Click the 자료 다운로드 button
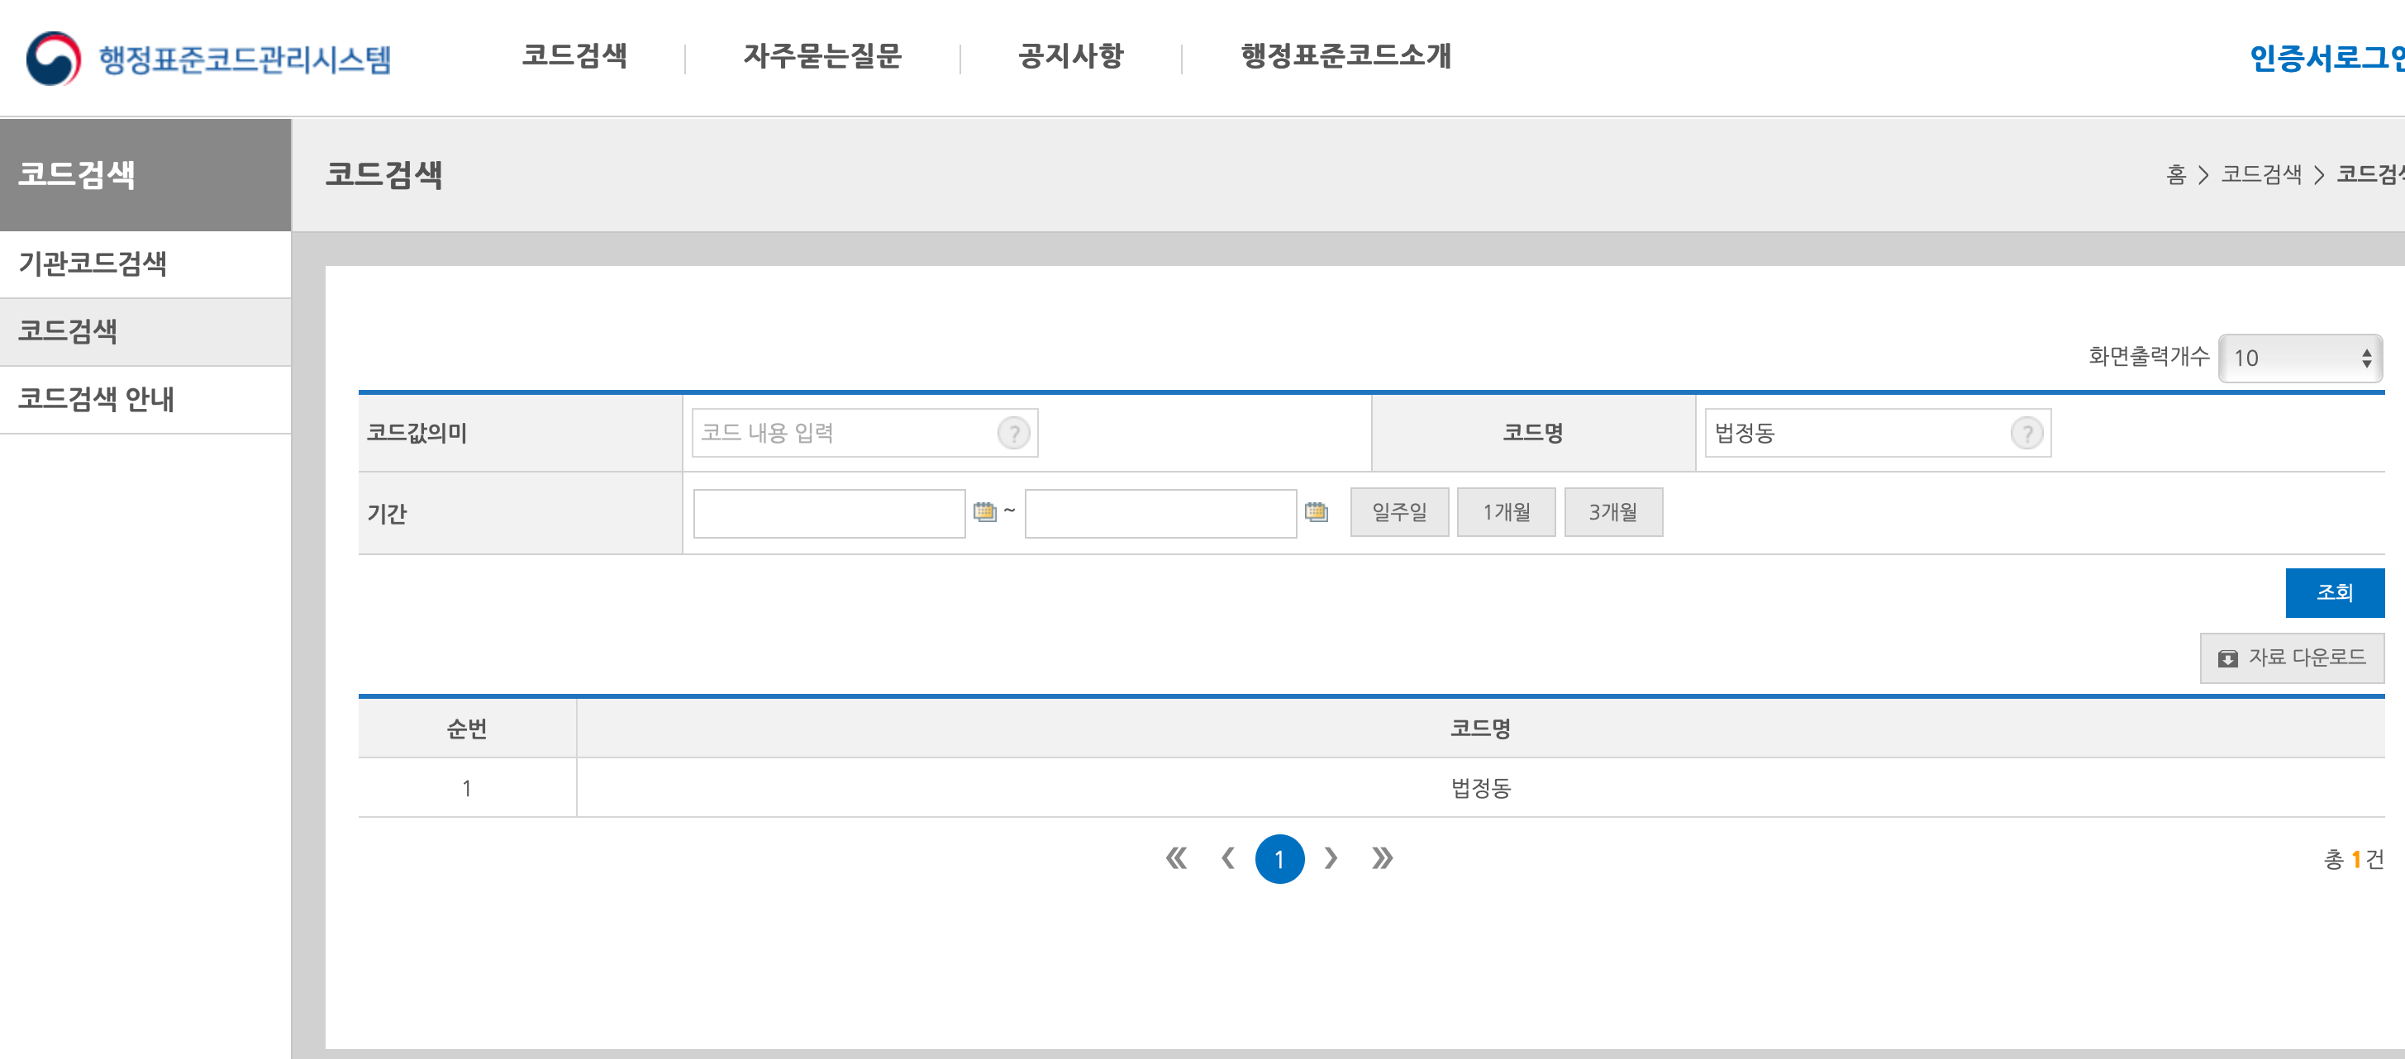The image size is (2405, 1059). [x=2291, y=658]
